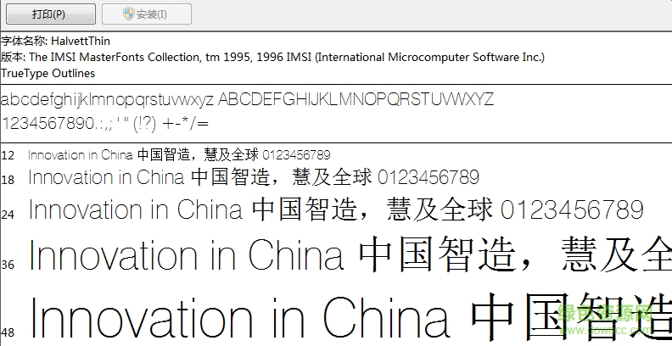Click the 18-point "Innovation in China" sample line

[x=254, y=177]
